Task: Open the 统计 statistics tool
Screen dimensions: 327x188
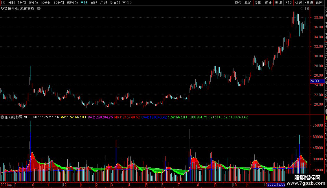Action: [x=268, y=3]
